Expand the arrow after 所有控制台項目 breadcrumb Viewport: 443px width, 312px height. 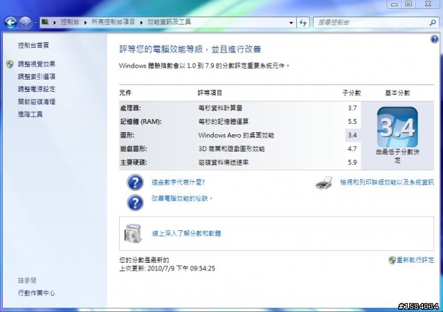click(141, 22)
